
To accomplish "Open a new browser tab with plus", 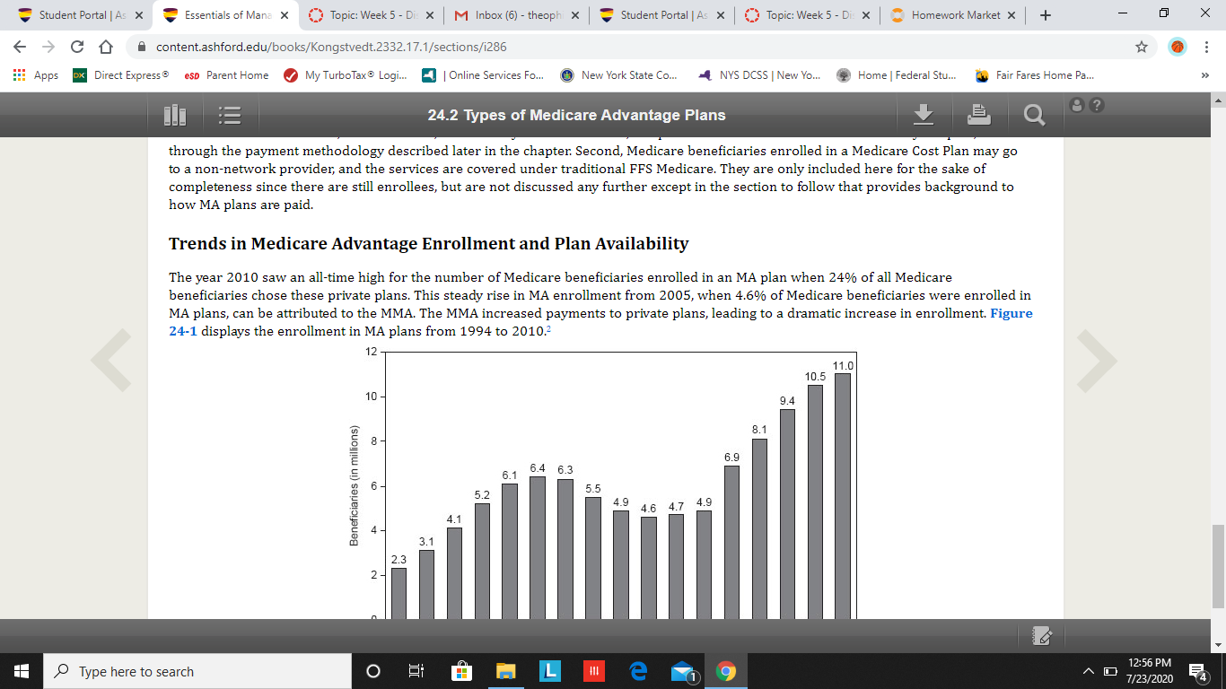I will coord(1046,15).
